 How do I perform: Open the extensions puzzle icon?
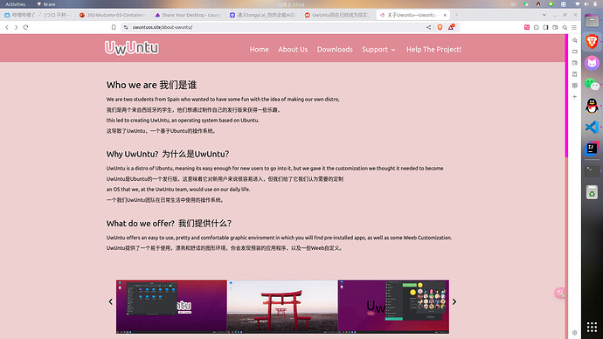click(536, 27)
